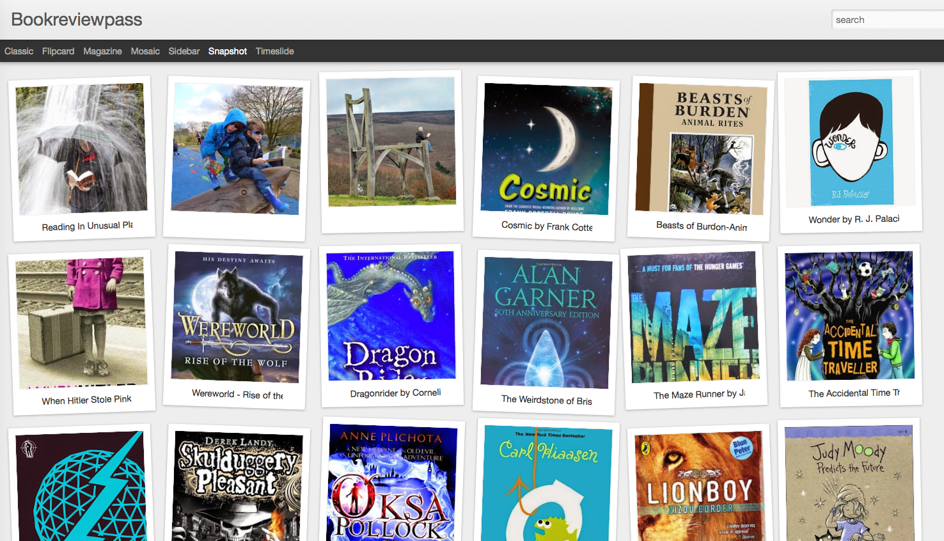The image size is (944, 541).
Task: Open the Bookreviewpass blog title link
Action: [x=77, y=19]
